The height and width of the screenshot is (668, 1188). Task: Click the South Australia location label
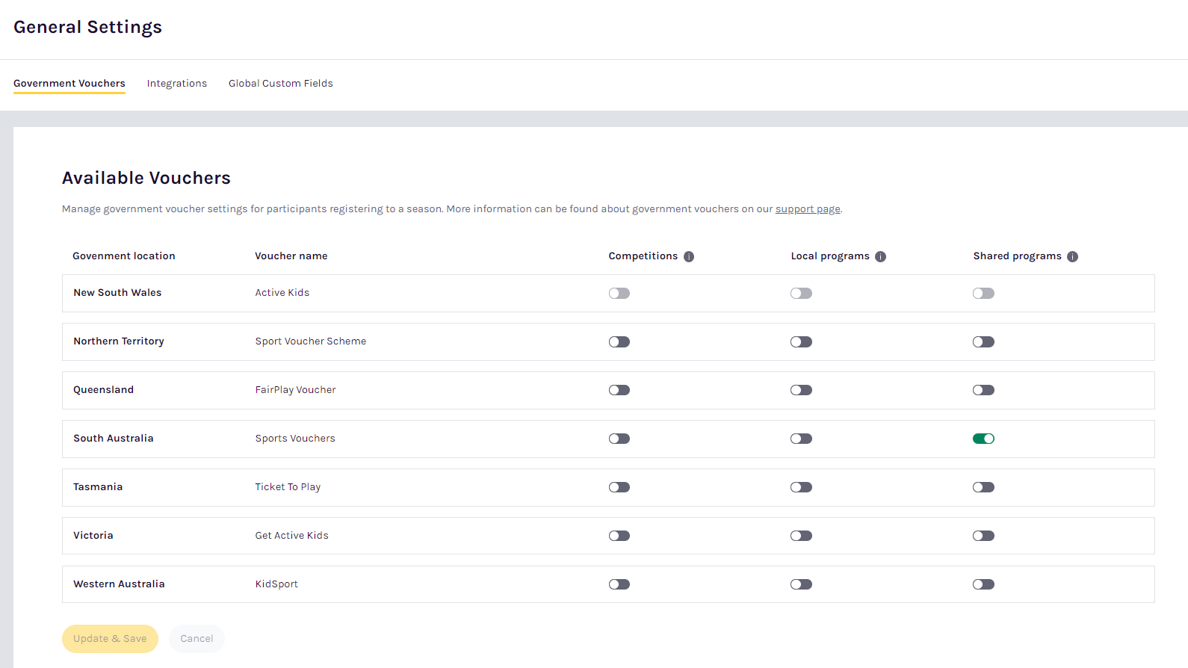pyautogui.click(x=114, y=439)
